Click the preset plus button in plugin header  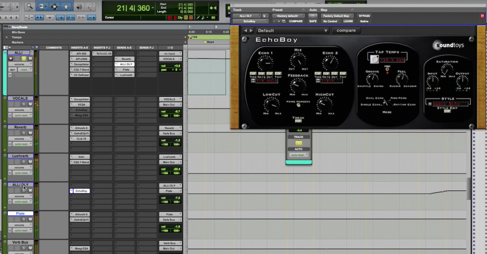[279, 21]
